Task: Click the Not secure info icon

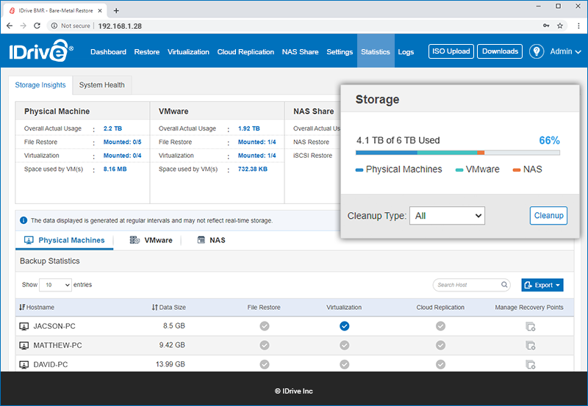Action: pos(54,26)
